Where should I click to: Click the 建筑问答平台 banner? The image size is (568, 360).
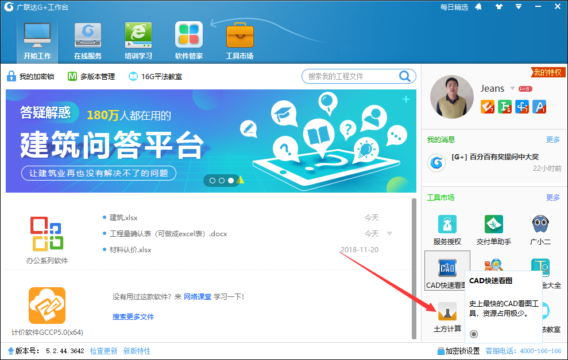[211, 141]
